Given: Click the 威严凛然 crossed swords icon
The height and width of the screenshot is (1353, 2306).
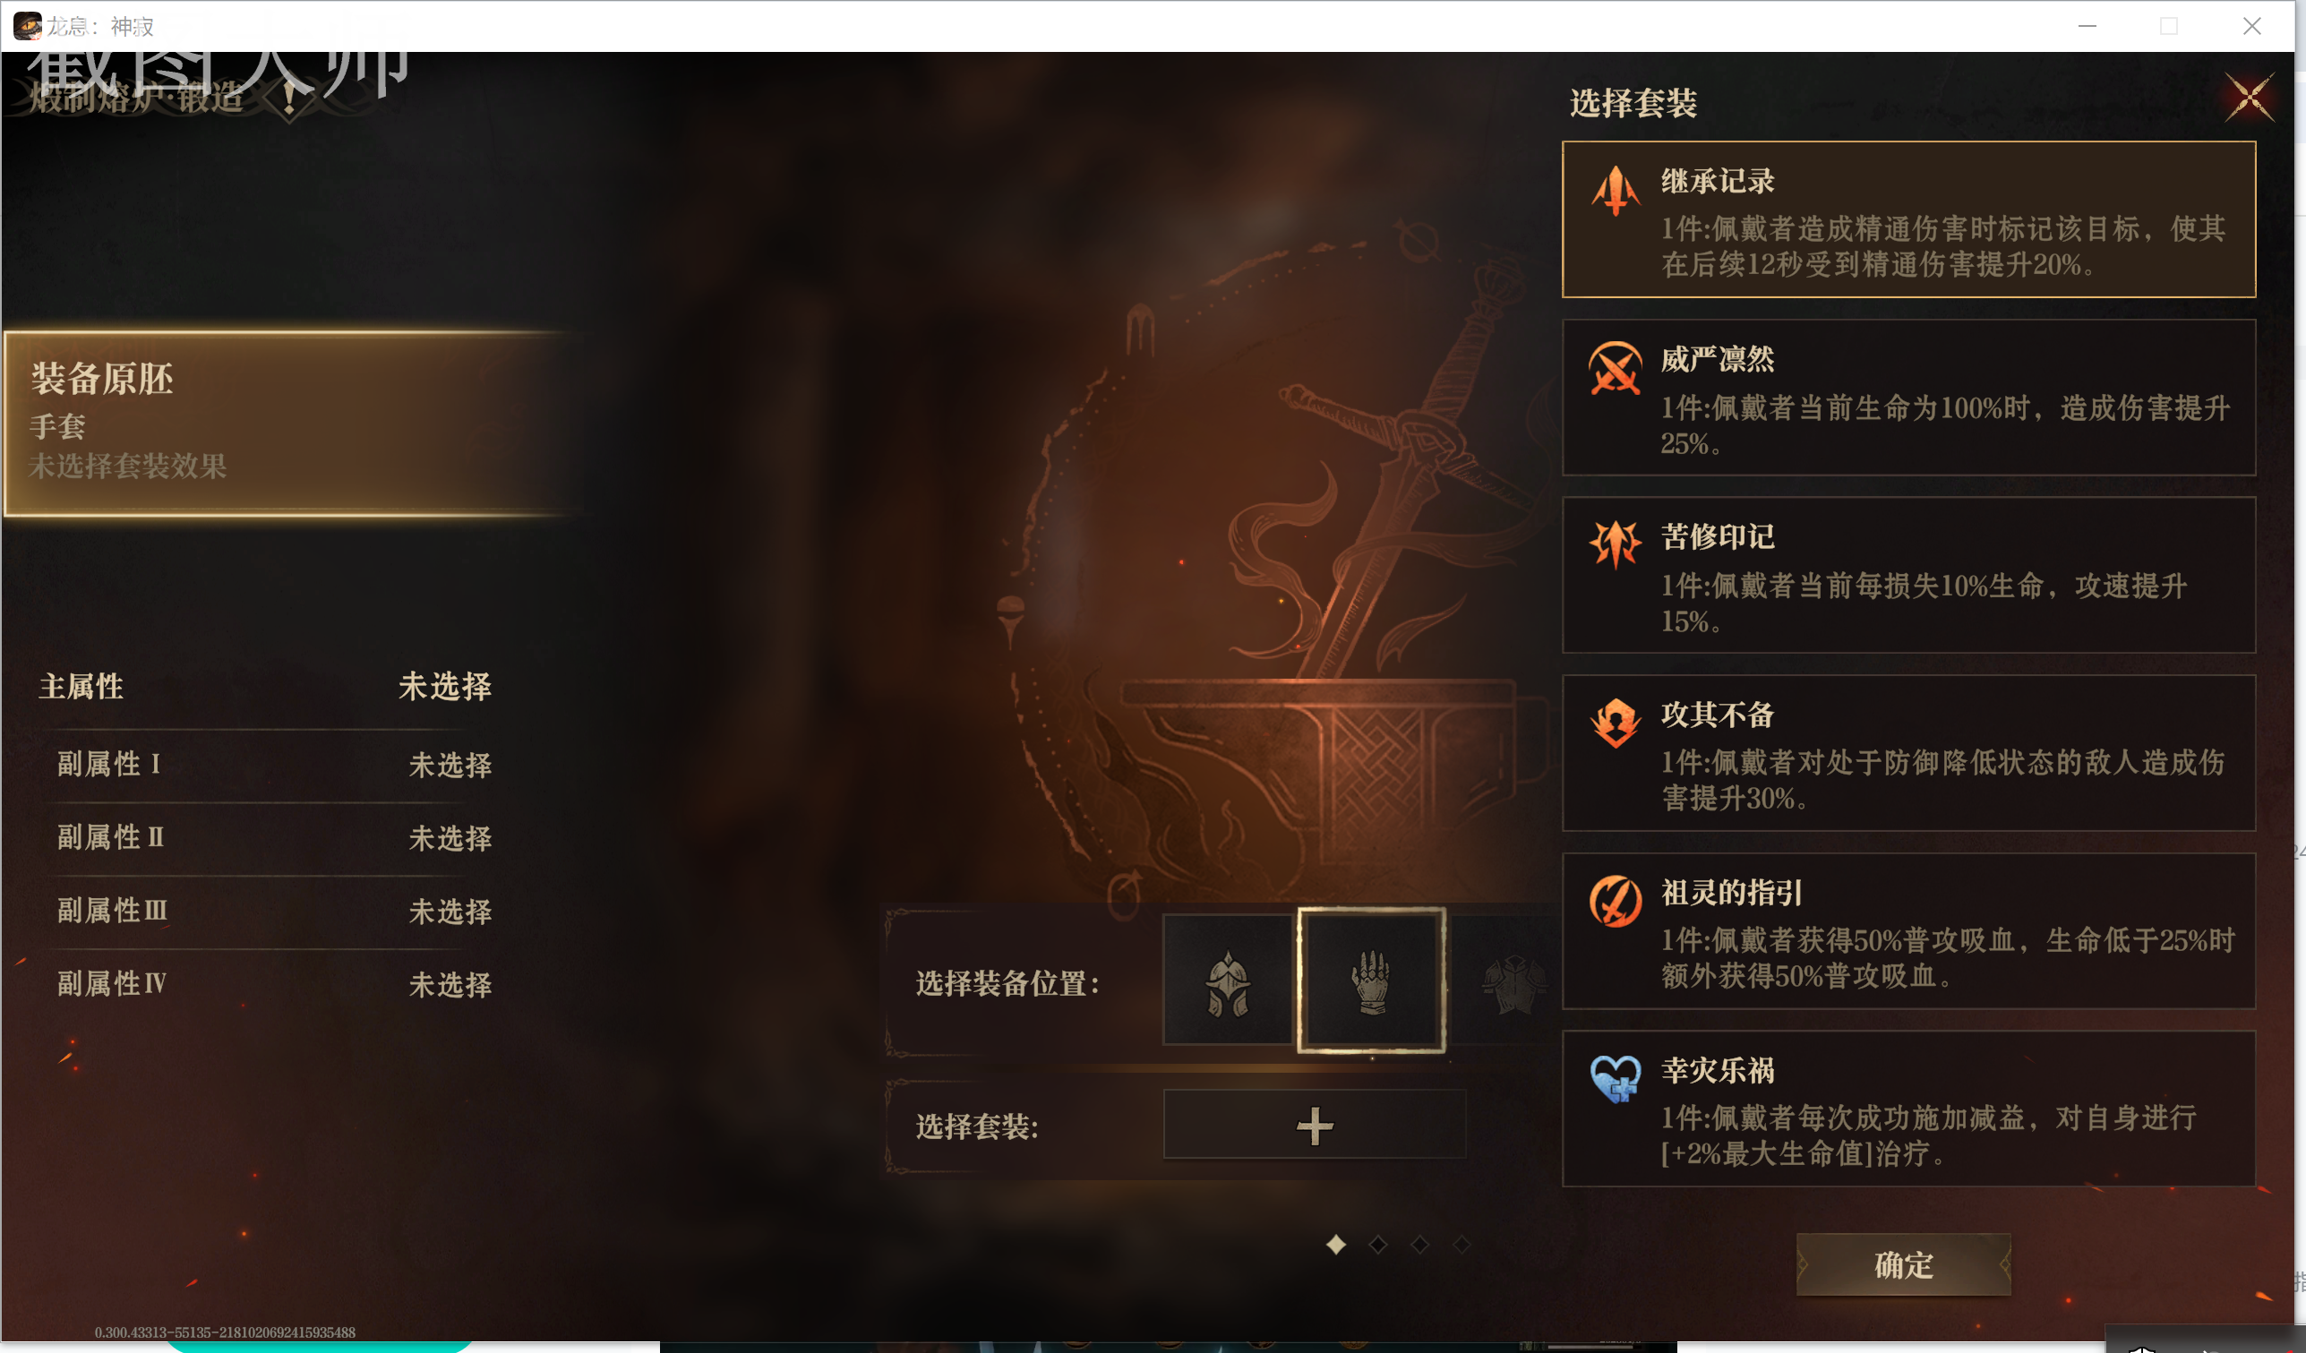Looking at the screenshot, I should click(x=1616, y=369).
